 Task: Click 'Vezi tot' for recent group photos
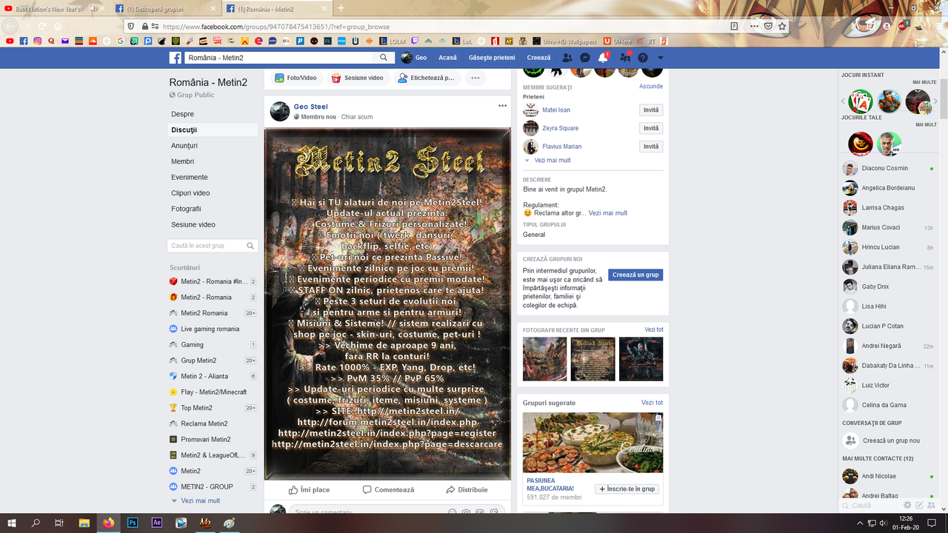point(654,329)
